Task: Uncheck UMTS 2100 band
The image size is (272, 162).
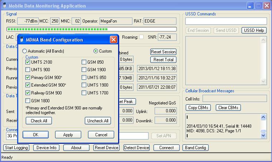Action: (28, 62)
